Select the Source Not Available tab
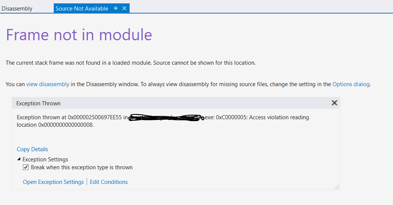 [82, 9]
